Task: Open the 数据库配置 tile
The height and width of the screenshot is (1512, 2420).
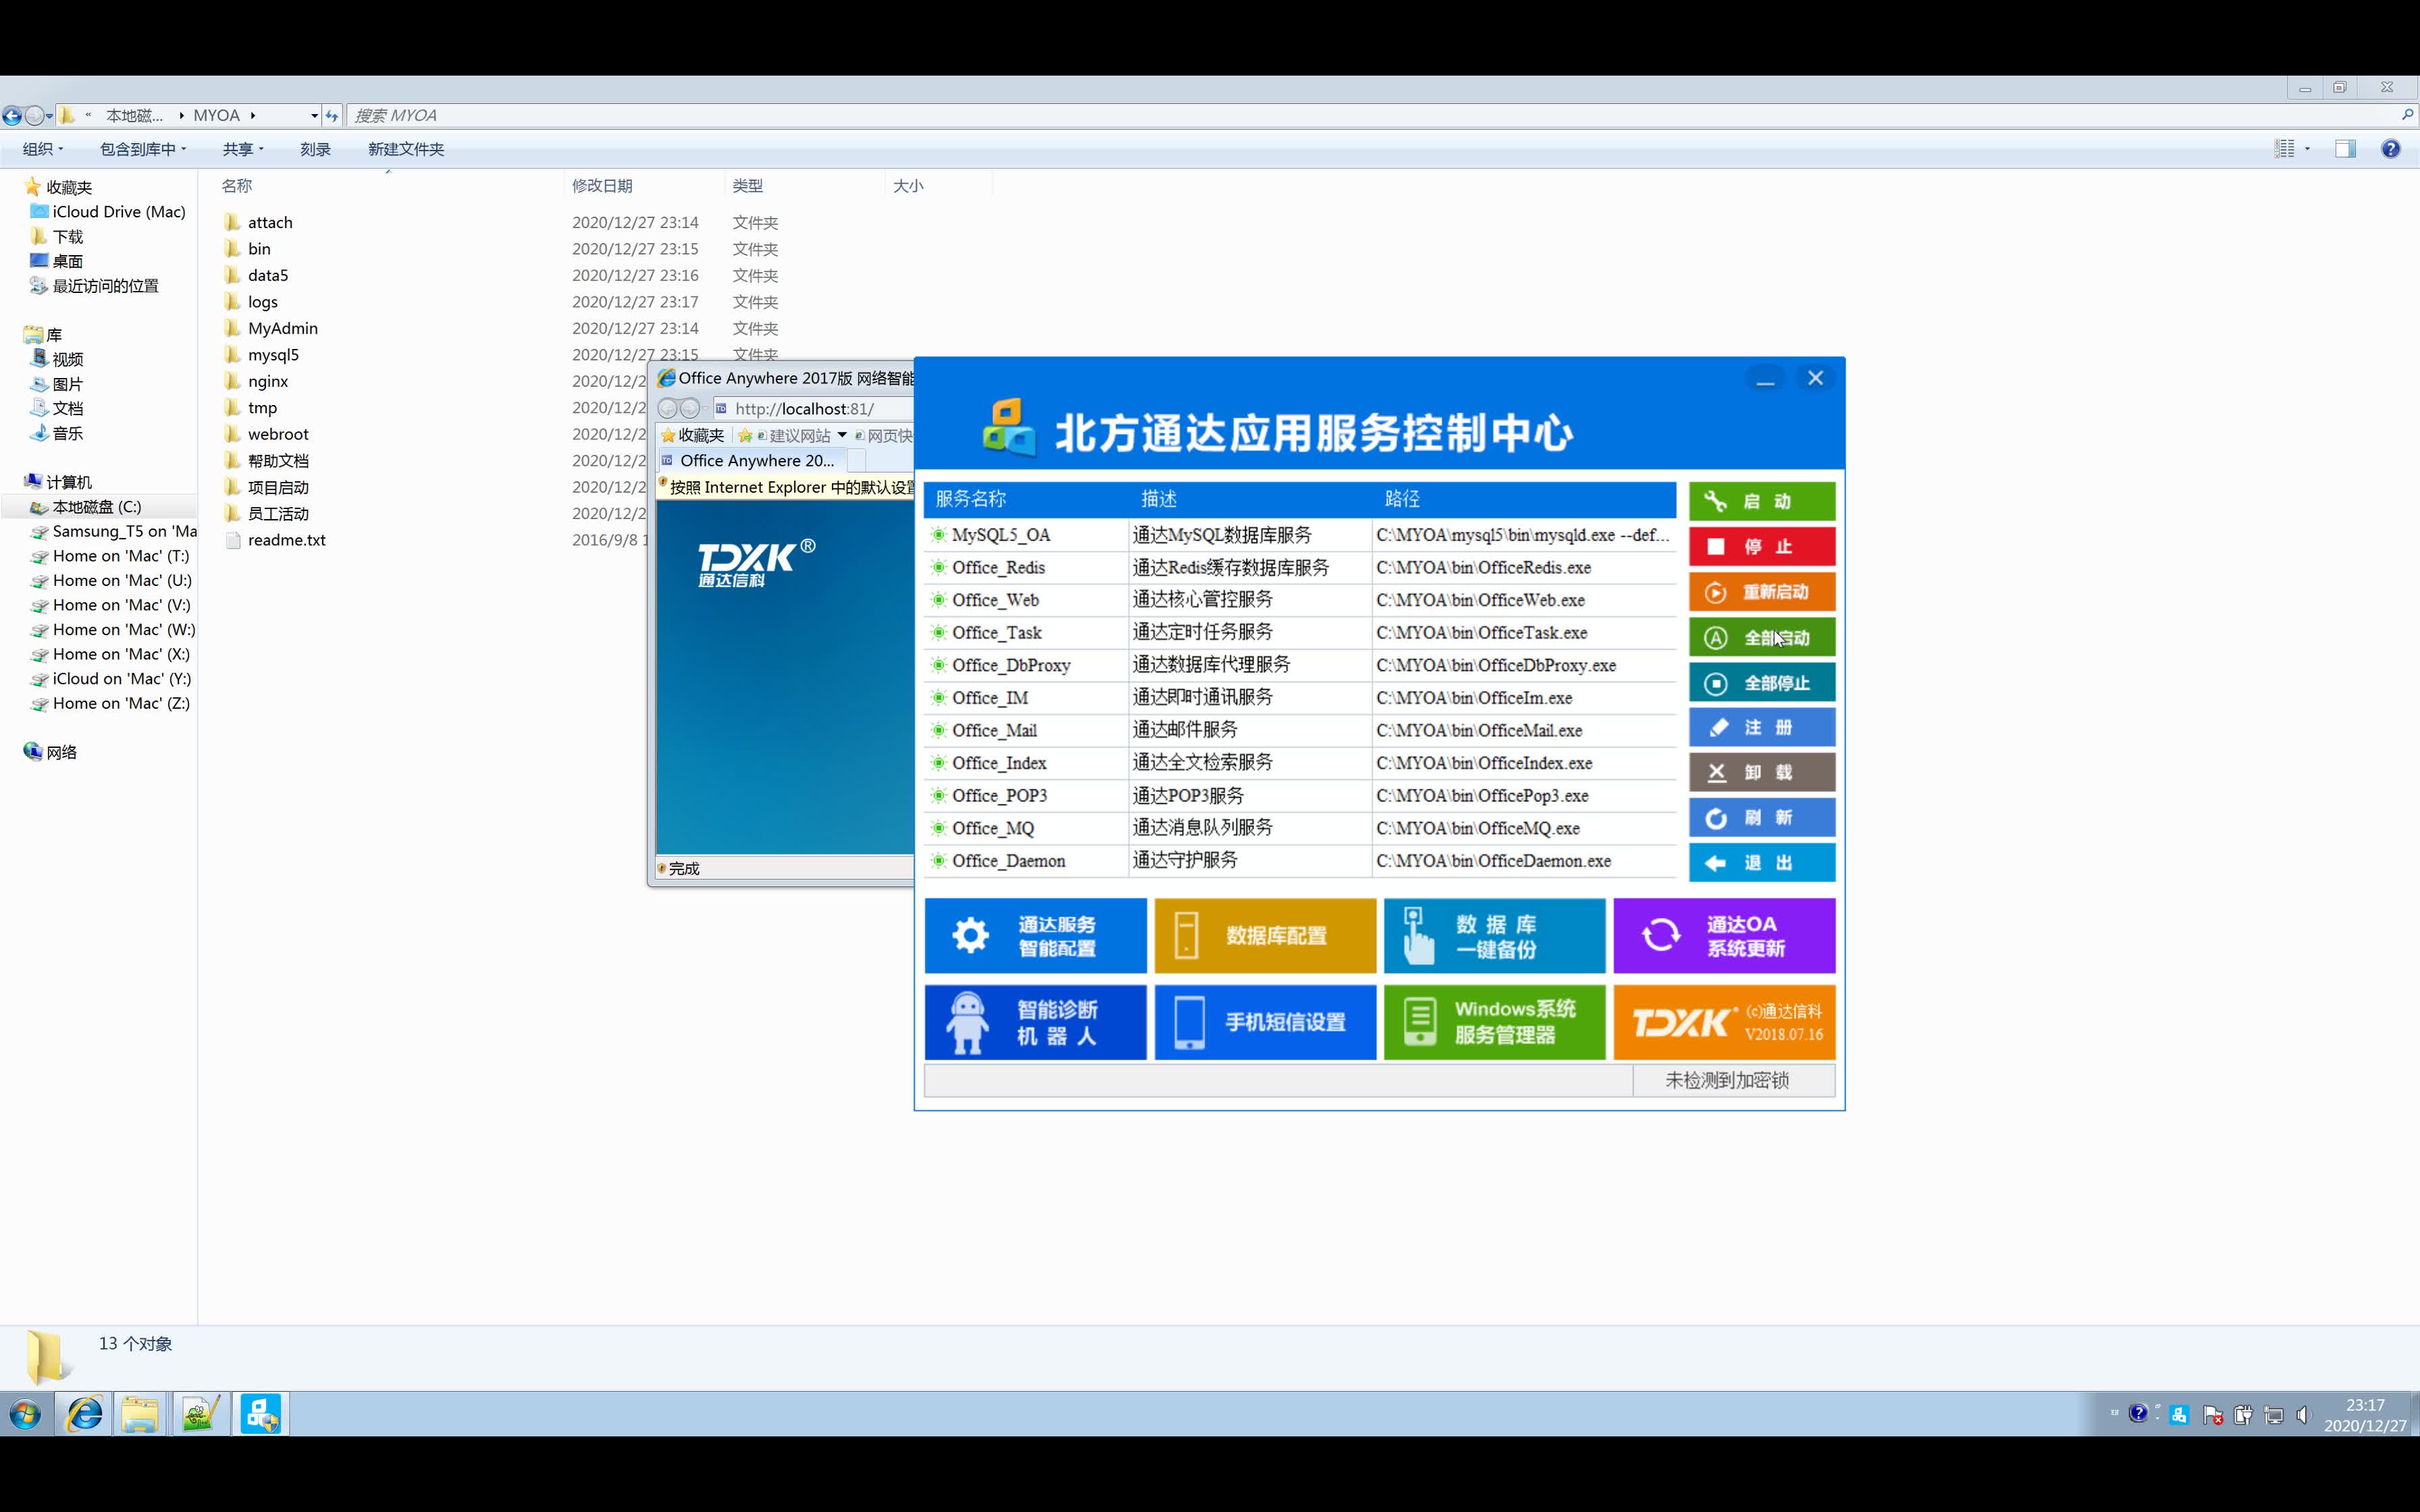Action: click(x=1265, y=935)
